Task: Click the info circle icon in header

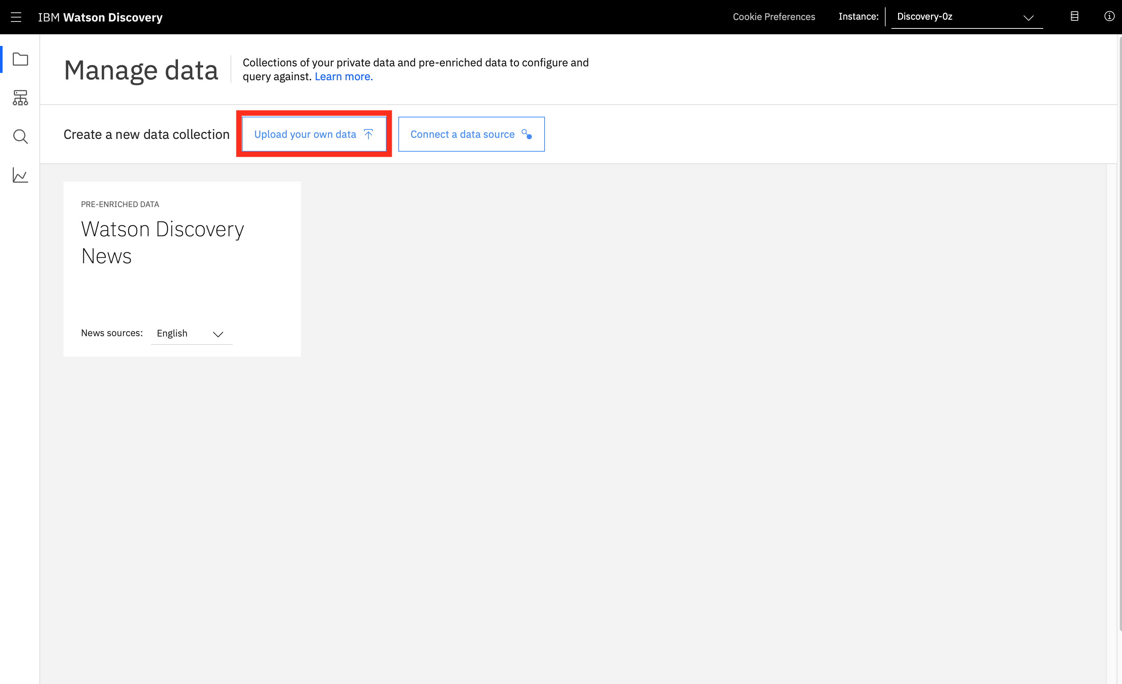Action: coord(1109,16)
